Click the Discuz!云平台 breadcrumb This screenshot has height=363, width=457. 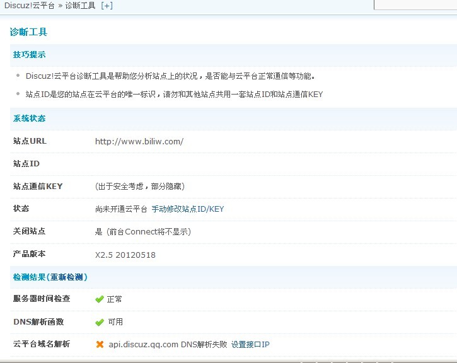30,6
